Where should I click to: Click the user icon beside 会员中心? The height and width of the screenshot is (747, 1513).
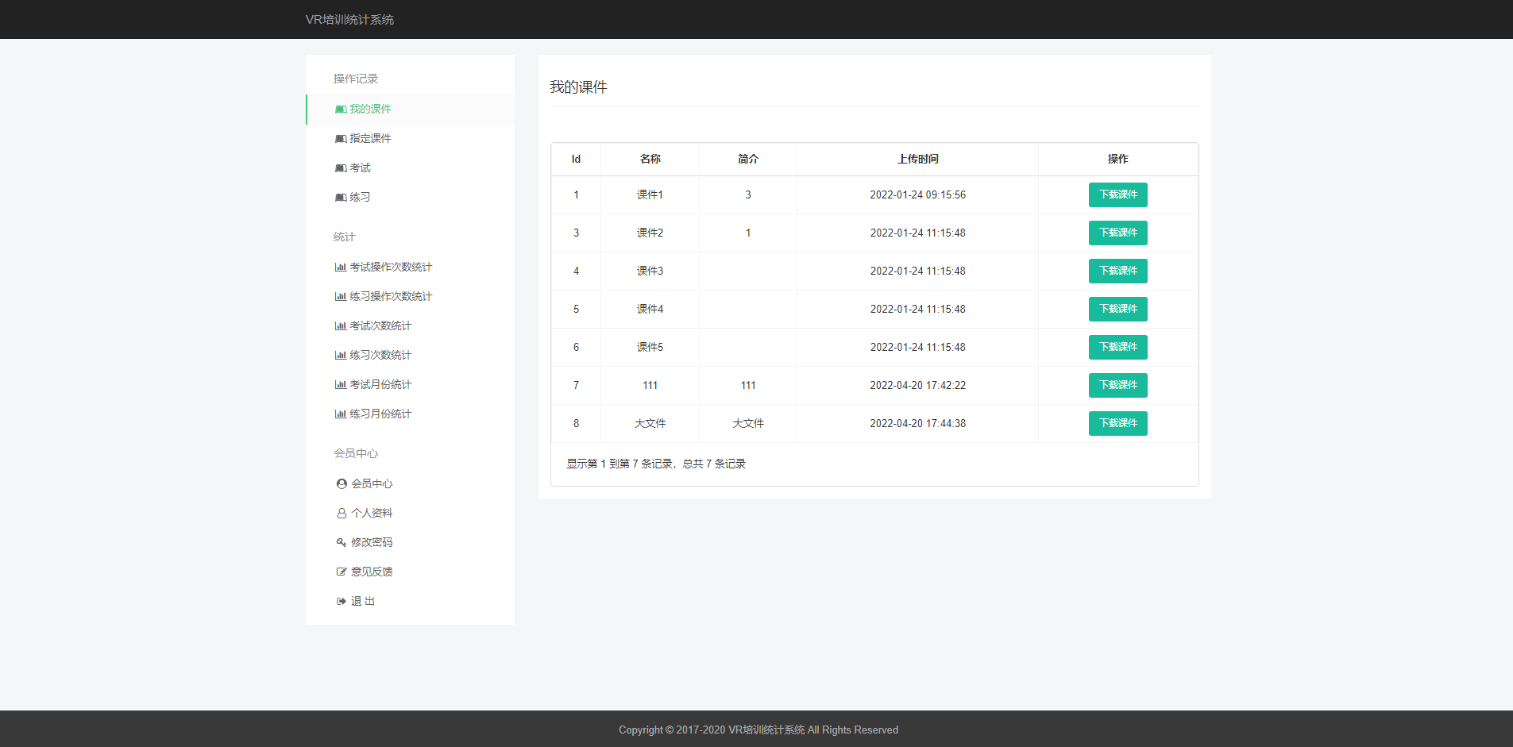tap(342, 484)
